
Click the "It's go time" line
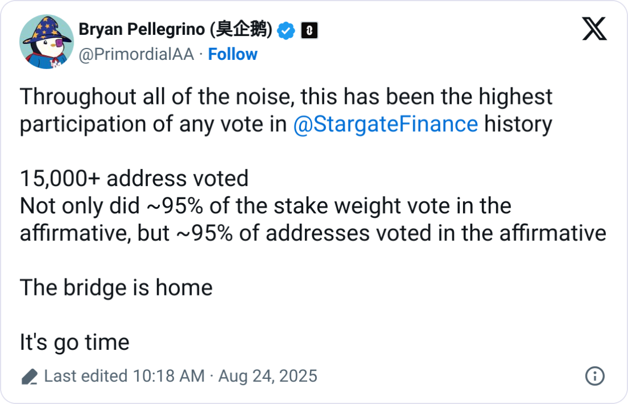(x=75, y=342)
